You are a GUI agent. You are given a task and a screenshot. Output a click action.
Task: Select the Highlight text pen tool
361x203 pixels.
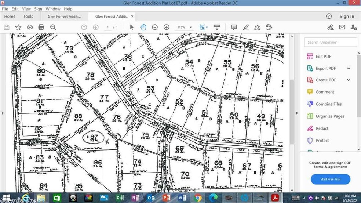[x=246, y=27]
